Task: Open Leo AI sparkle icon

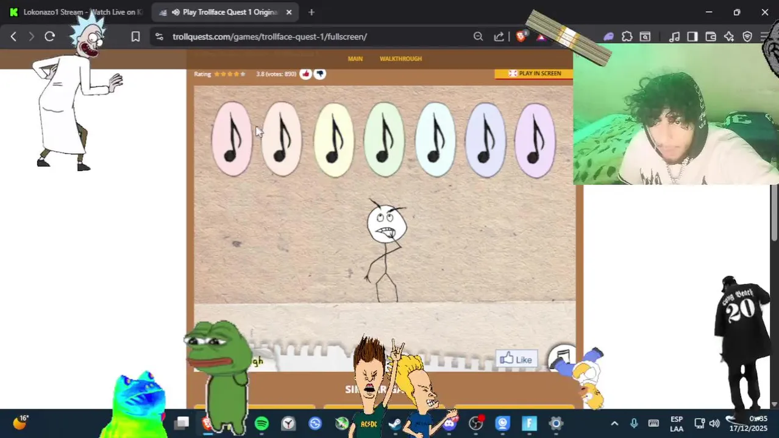Action: tap(728, 36)
